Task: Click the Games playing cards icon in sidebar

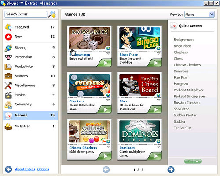Action: (x=9, y=116)
